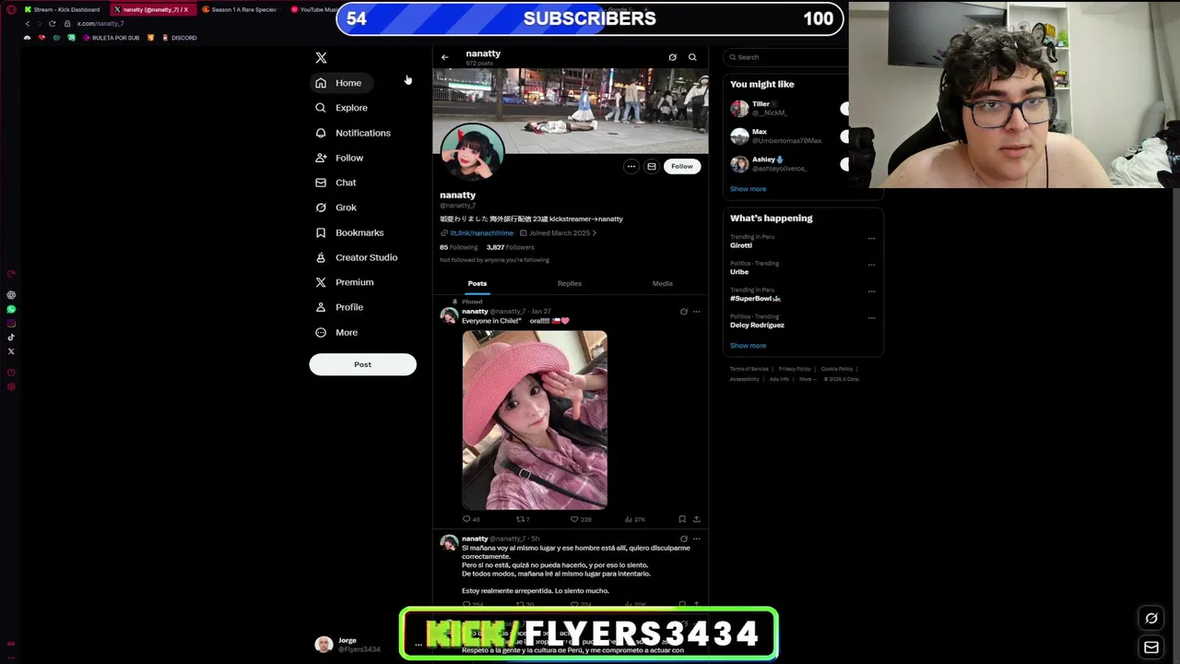Open Premium in the sidebar
Viewport: 1180px width, 664px height.
tap(345, 282)
